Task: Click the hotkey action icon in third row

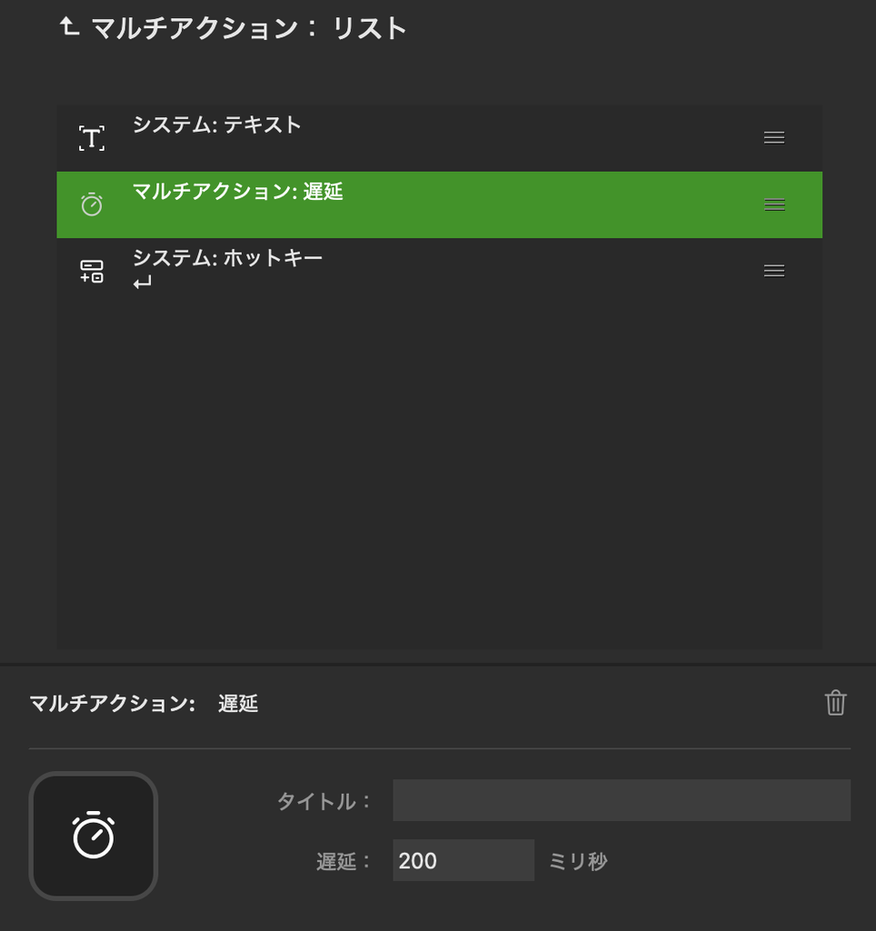Action: 92,271
